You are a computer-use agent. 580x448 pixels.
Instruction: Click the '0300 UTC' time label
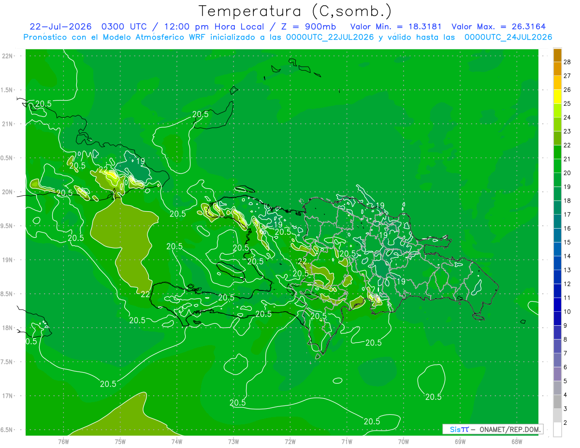coord(125,27)
